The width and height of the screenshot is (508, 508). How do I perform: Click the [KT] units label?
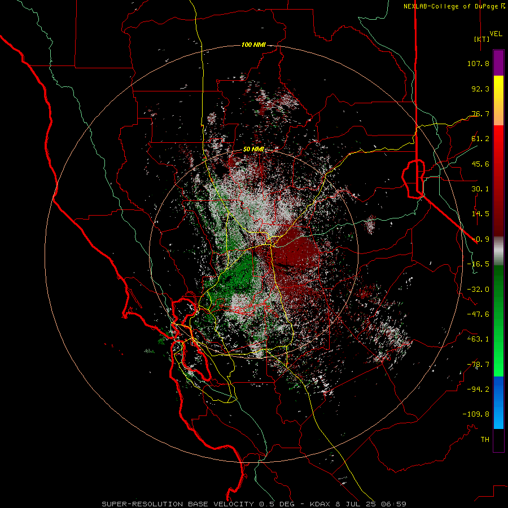[x=482, y=39]
